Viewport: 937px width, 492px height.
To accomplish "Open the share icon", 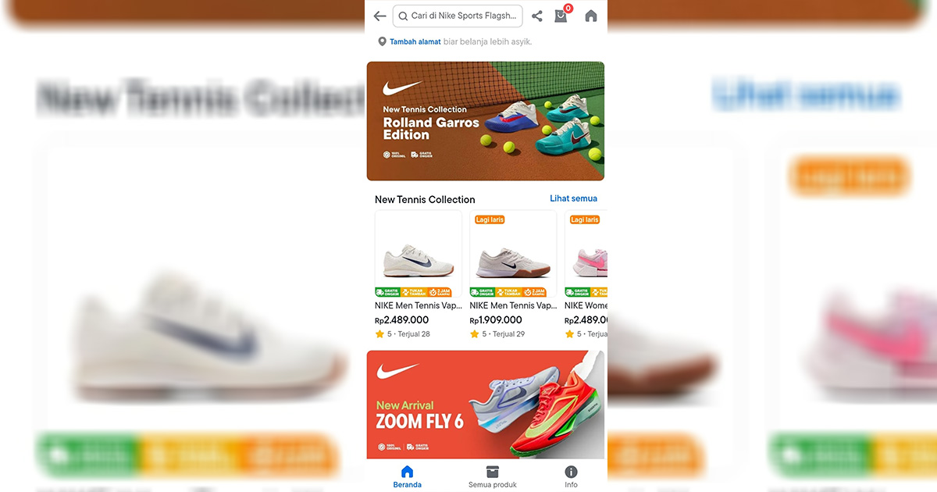I will (x=537, y=16).
